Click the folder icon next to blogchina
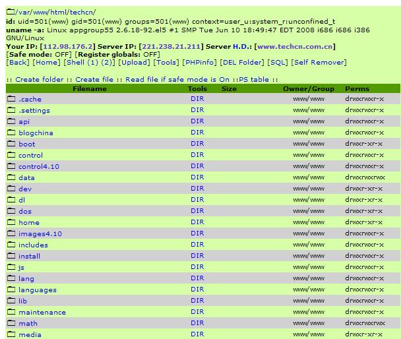The width and height of the screenshot is (401, 339). 11,133
